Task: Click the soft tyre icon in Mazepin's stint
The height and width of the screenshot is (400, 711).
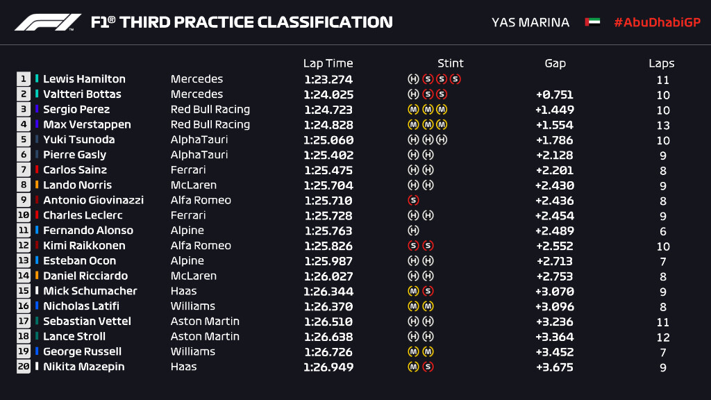Action: [x=428, y=367]
